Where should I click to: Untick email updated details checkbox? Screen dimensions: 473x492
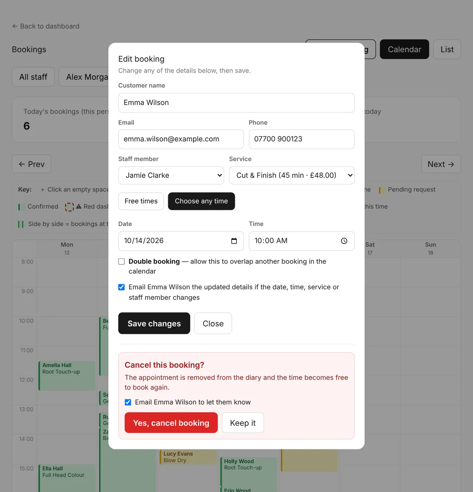tap(122, 287)
